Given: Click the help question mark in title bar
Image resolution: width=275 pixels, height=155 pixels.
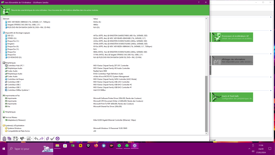Looking at the screenshot, I should (199, 2).
